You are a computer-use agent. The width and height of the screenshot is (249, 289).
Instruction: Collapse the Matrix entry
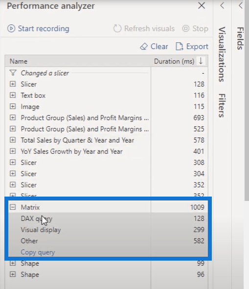point(13,207)
